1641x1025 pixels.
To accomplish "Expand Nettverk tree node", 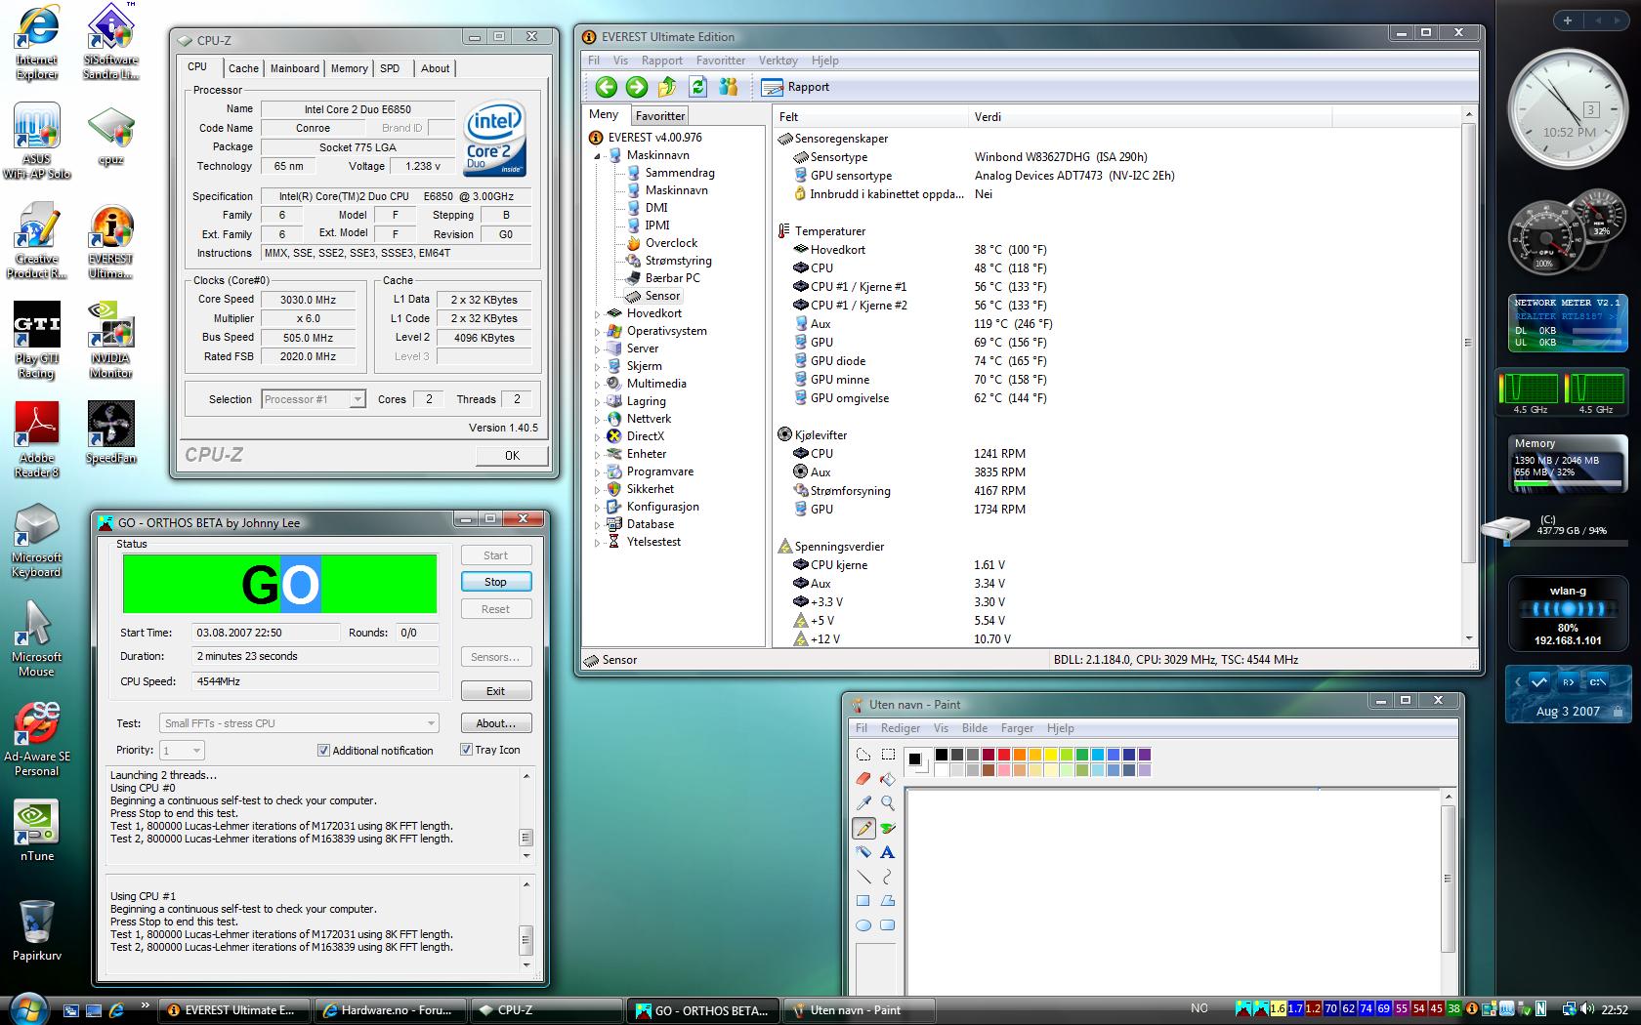I will [x=596, y=419].
